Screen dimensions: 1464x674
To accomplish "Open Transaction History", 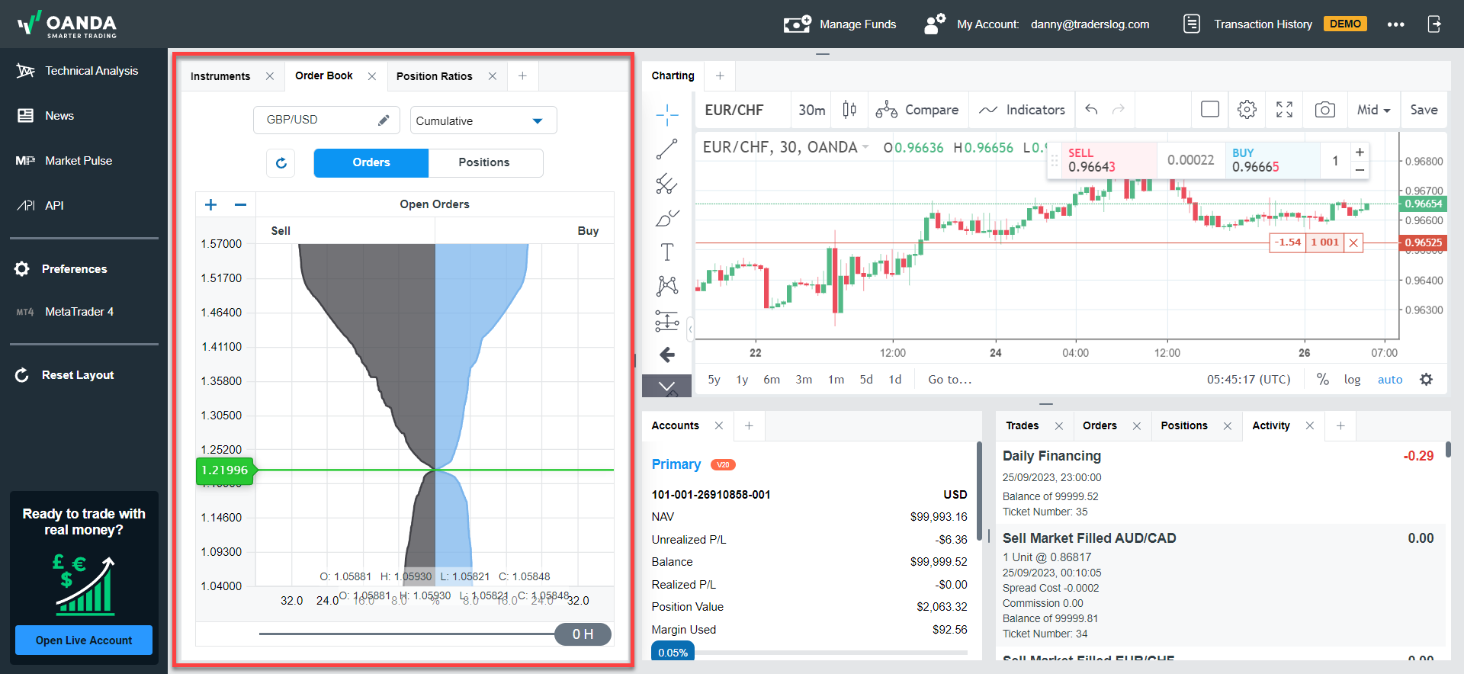I will click(1263, 24).
